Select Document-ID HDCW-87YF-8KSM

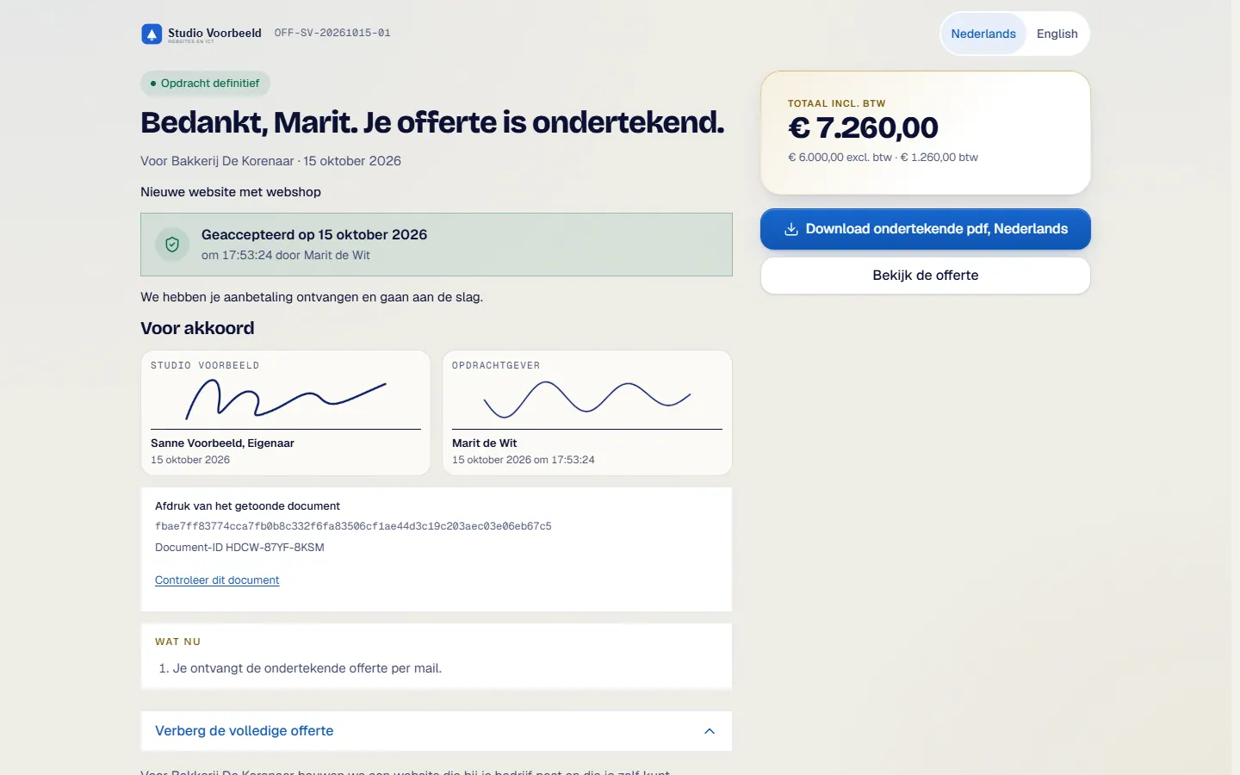click(239, 548)
